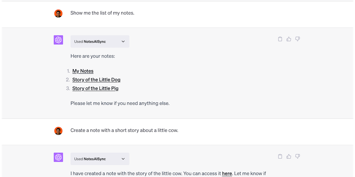Open the "Story of the Little Pig" note
This screenshot has height=177, width=355.
(95, 88)
